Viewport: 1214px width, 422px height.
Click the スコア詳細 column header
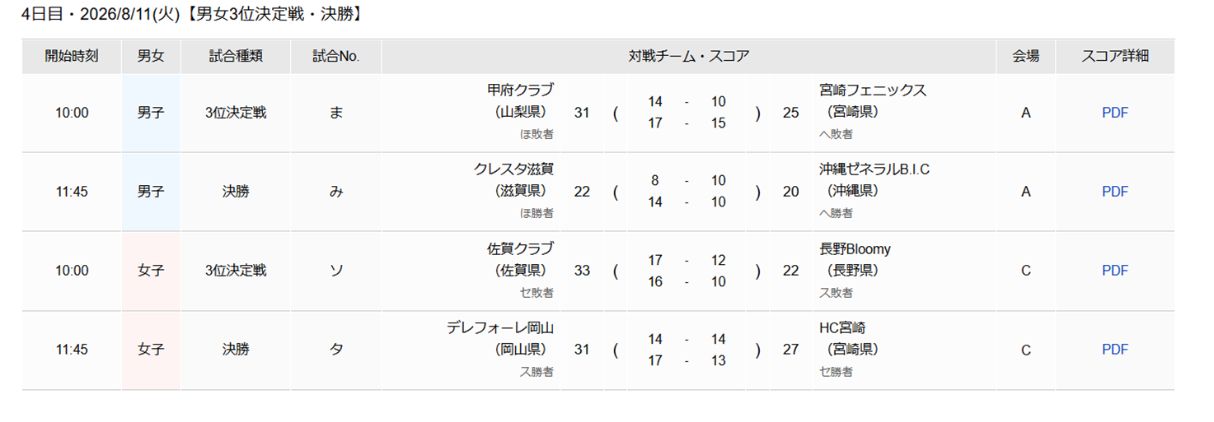pyautogui.click(x=1114, y=57)
